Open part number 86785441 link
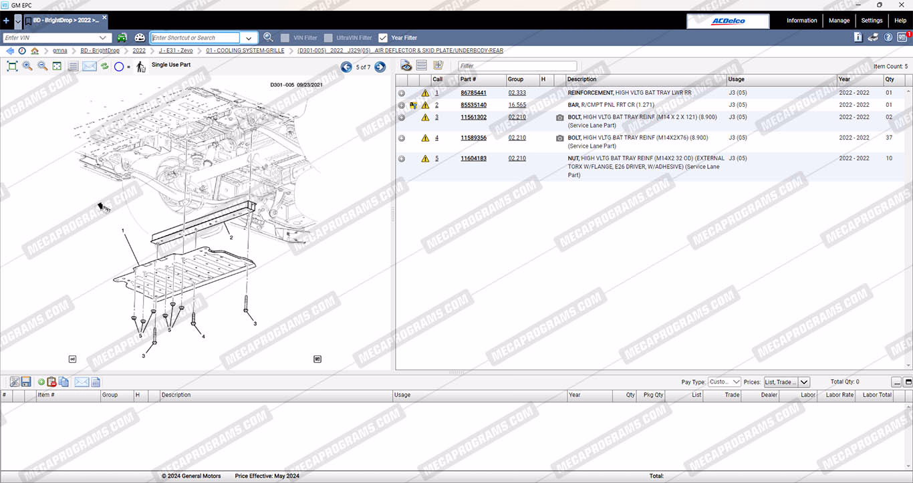Screen dimensions: 913x483 473,93
